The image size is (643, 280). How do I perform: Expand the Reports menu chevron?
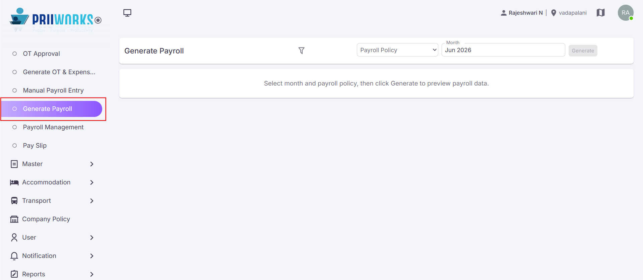pos(92,274)
